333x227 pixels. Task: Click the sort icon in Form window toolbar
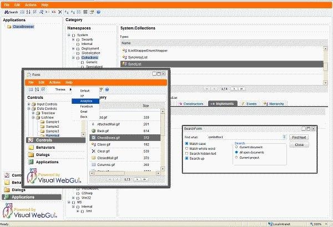37,89
